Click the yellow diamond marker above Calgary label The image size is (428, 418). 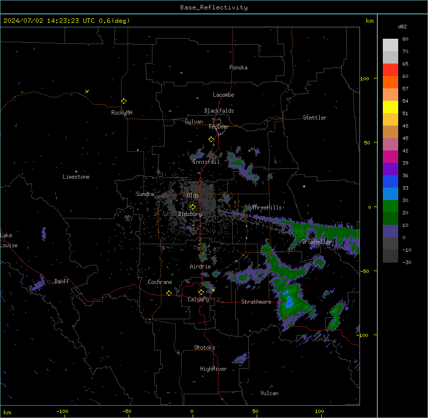click(x=201, y=292)
